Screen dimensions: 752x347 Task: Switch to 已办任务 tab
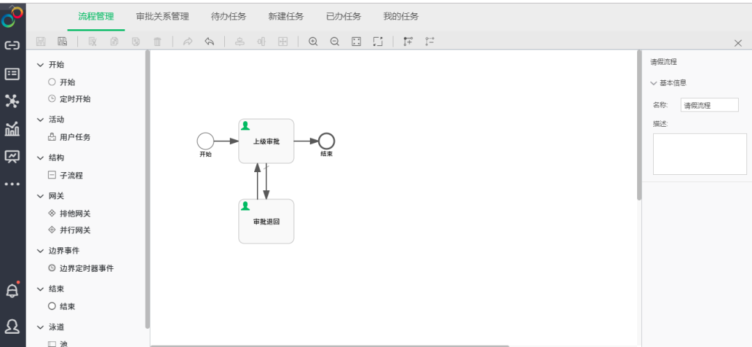pos(343,16)
